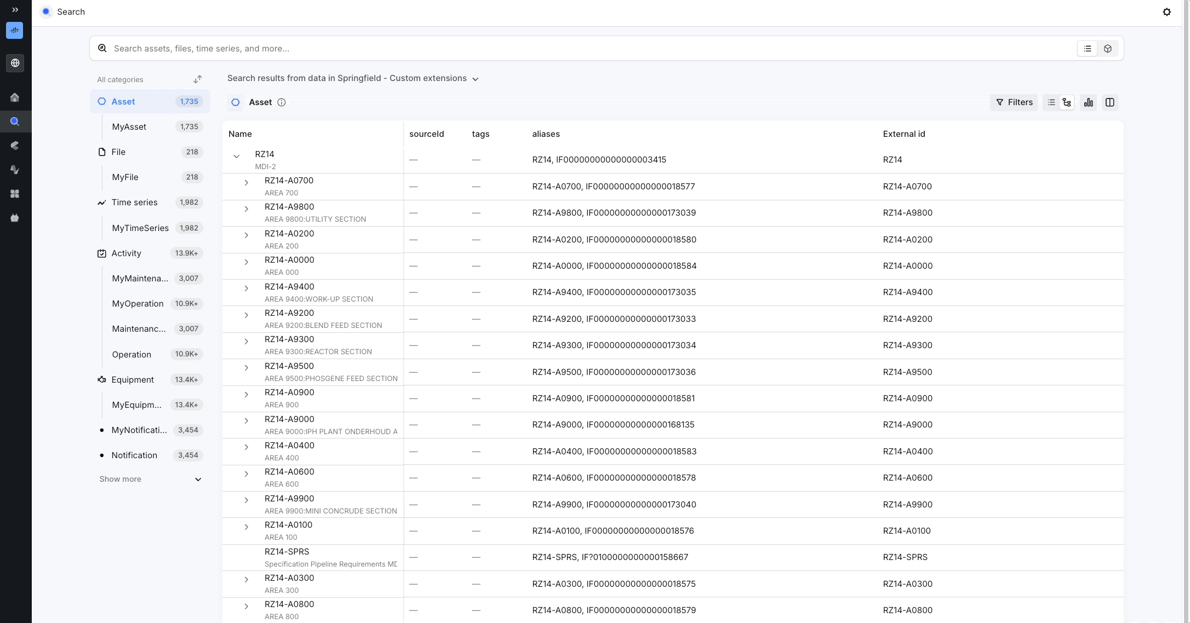
Task: Switch to flat list view toggle
Action: click(1051, 102)
